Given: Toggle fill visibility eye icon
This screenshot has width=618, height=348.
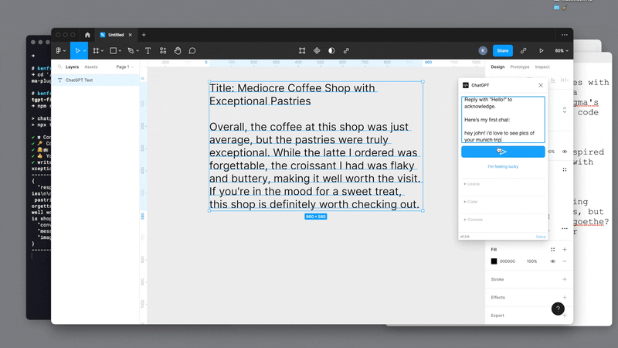Looking at the screenshot, I should tap(552, 261).
